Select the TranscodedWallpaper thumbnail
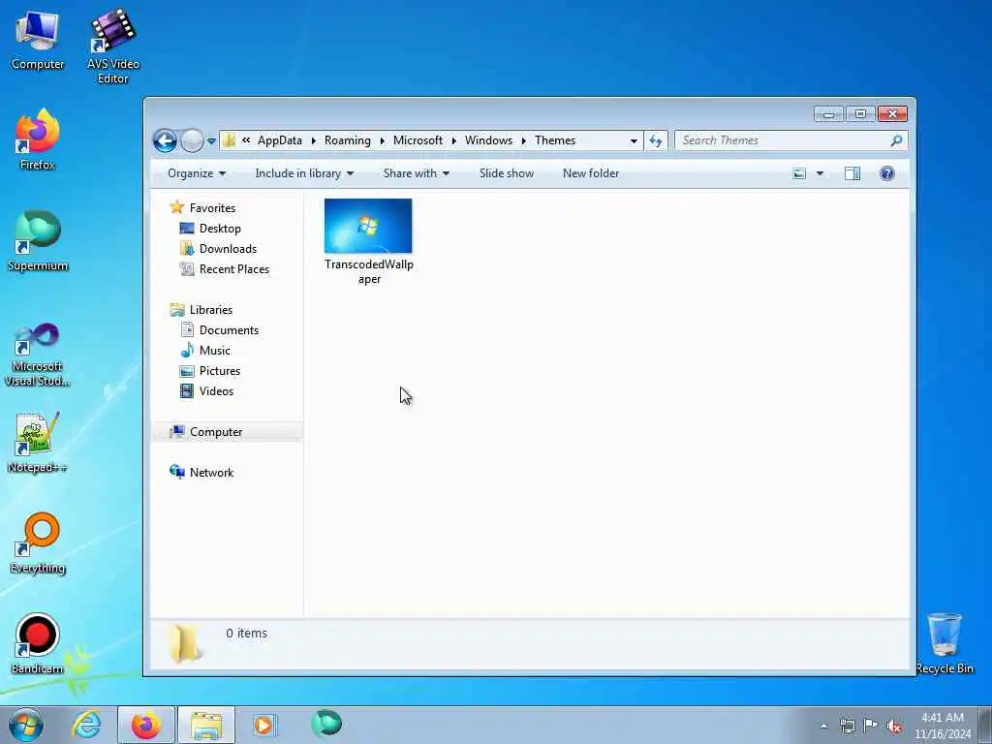Screen dimensions: 992x744 (x=368, y=226)
